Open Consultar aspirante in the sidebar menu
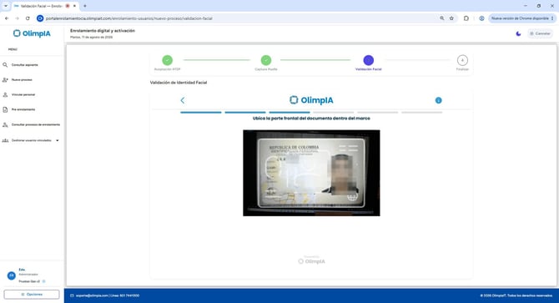This screenshot has height=303, width=559. [x=25, y=65]
